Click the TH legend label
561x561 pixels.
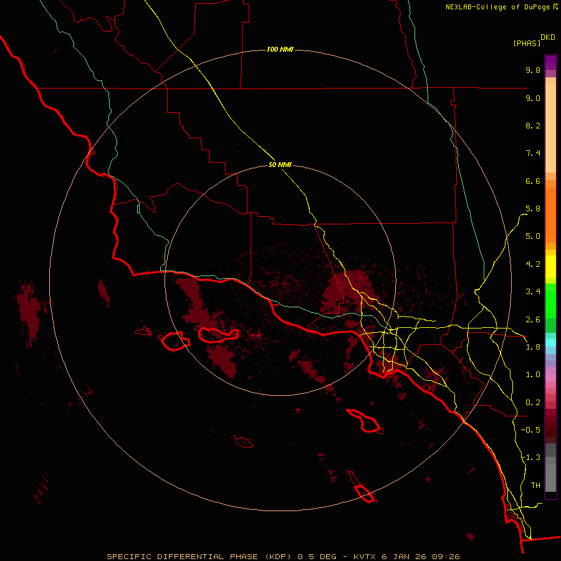coord(535,486)
